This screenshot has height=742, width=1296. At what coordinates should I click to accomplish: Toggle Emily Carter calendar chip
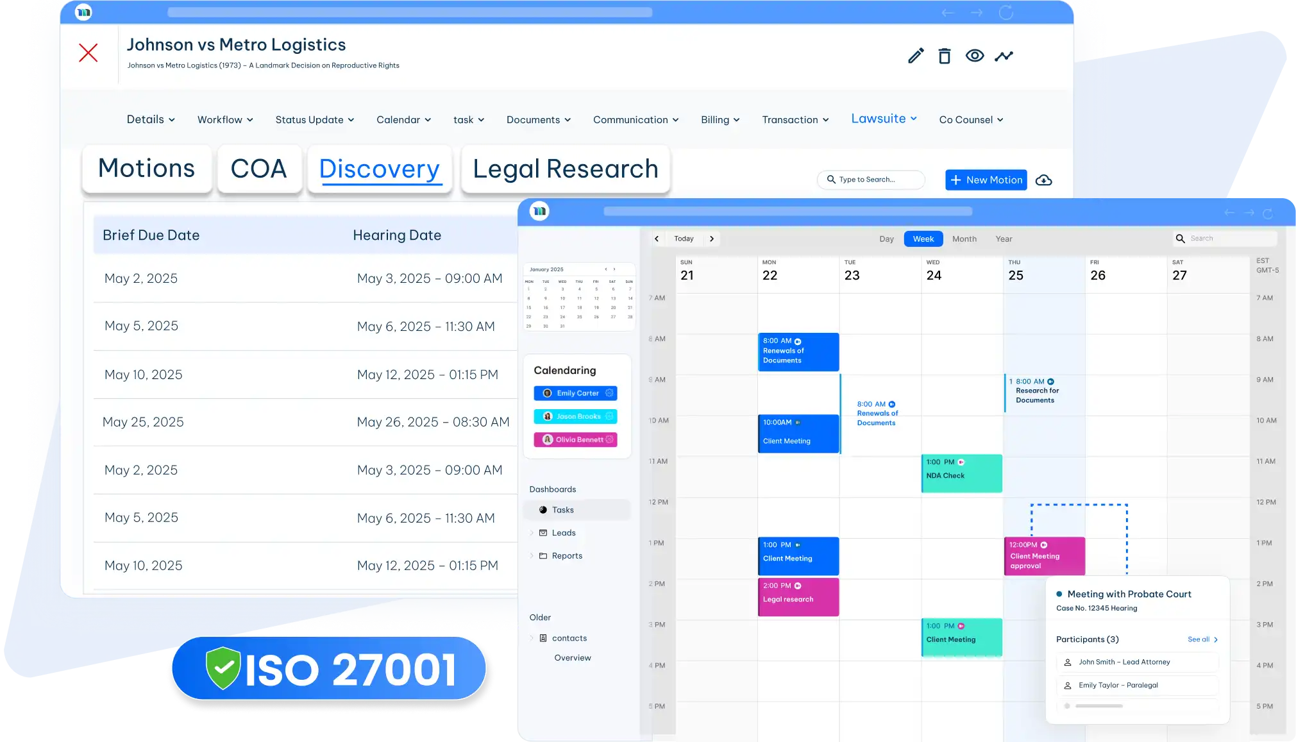(575, 393)
